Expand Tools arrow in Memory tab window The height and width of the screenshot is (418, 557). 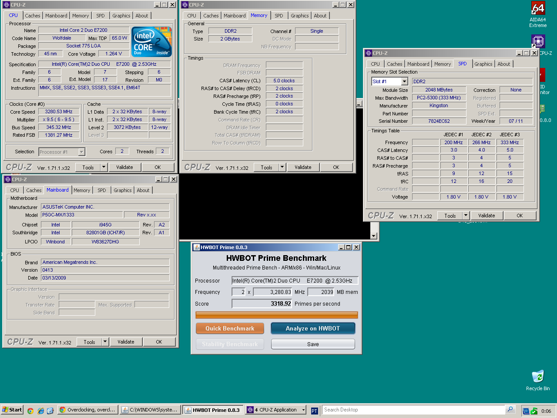282,167
